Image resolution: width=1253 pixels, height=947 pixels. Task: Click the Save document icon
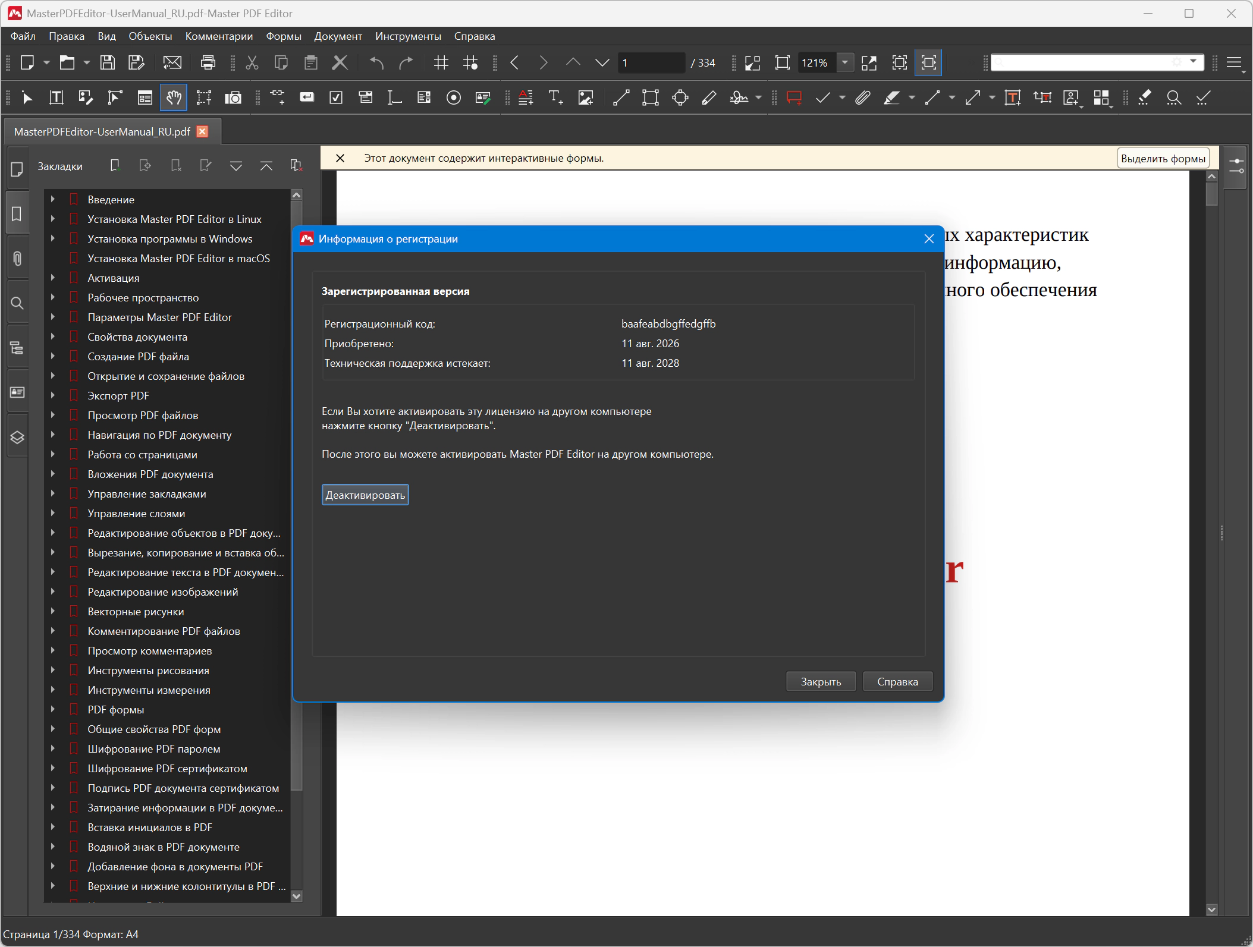(x=107, y=62)
